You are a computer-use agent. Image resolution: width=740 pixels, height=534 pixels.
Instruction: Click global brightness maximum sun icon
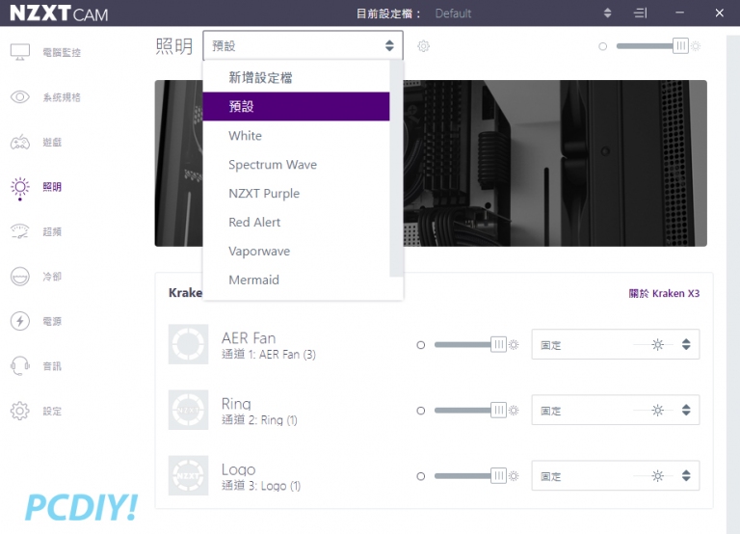696,46
